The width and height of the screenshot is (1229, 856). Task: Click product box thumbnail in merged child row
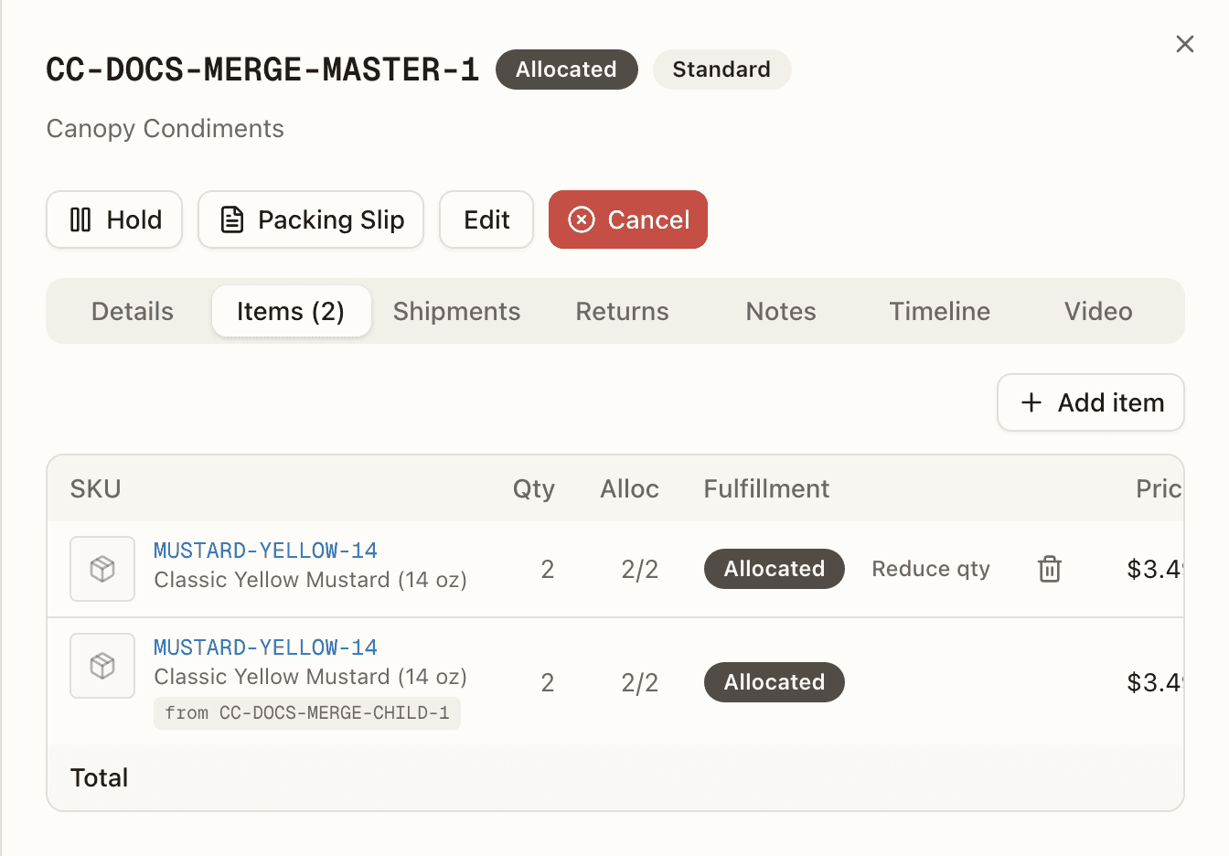(102, 666)
